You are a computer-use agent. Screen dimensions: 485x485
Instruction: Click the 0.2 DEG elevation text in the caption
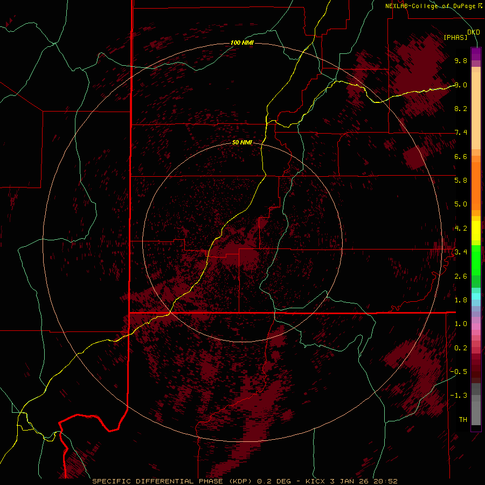(x=274, y=481)
